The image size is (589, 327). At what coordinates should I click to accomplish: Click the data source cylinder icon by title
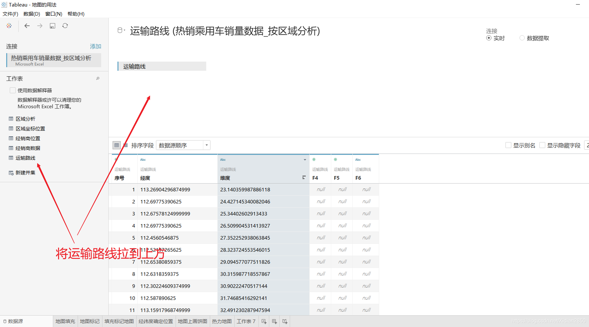(120, 30)
